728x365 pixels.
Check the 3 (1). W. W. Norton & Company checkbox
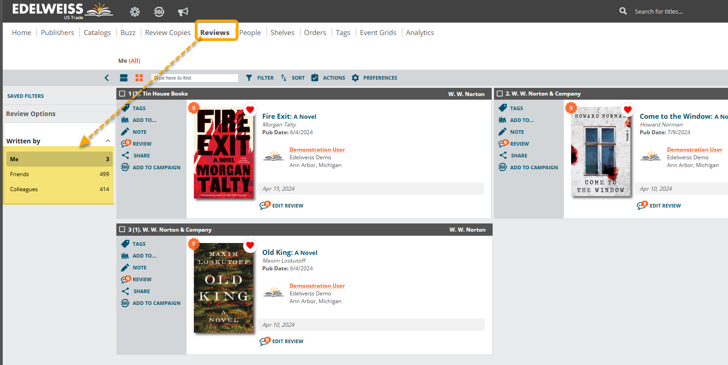pyautogui.click(x=122, y=229)
